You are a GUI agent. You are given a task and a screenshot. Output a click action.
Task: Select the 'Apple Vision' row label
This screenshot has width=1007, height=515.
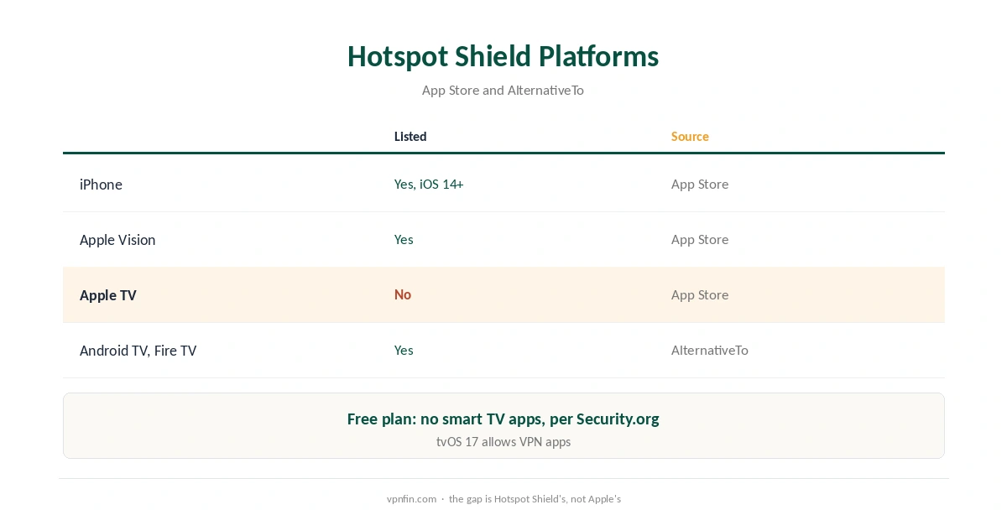(x=117, y=240)
